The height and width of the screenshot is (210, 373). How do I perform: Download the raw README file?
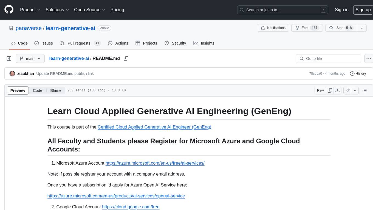point(338,90)
